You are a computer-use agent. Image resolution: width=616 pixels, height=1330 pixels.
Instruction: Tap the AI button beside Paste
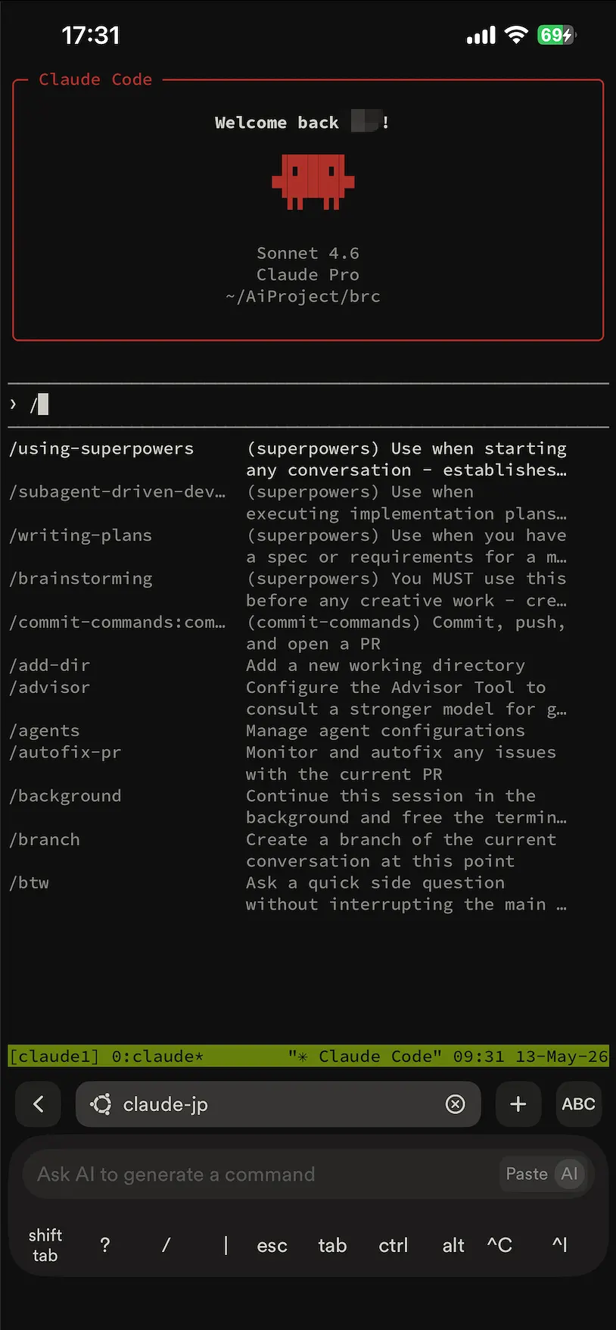click(x=569, y=1174)
